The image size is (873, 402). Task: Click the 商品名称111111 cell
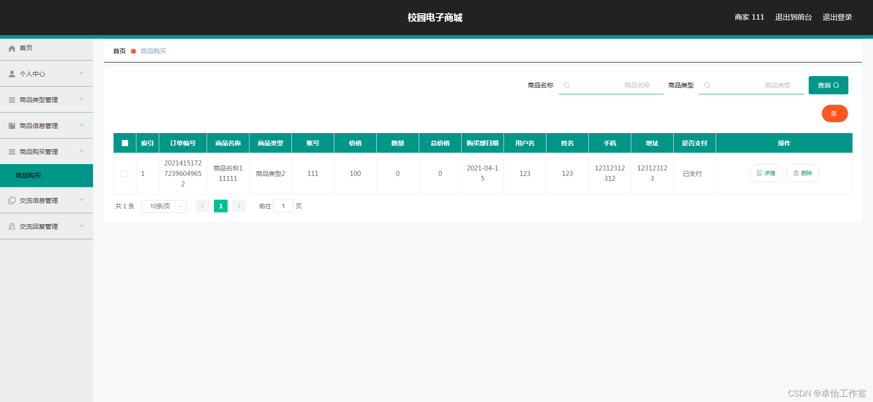228,173
